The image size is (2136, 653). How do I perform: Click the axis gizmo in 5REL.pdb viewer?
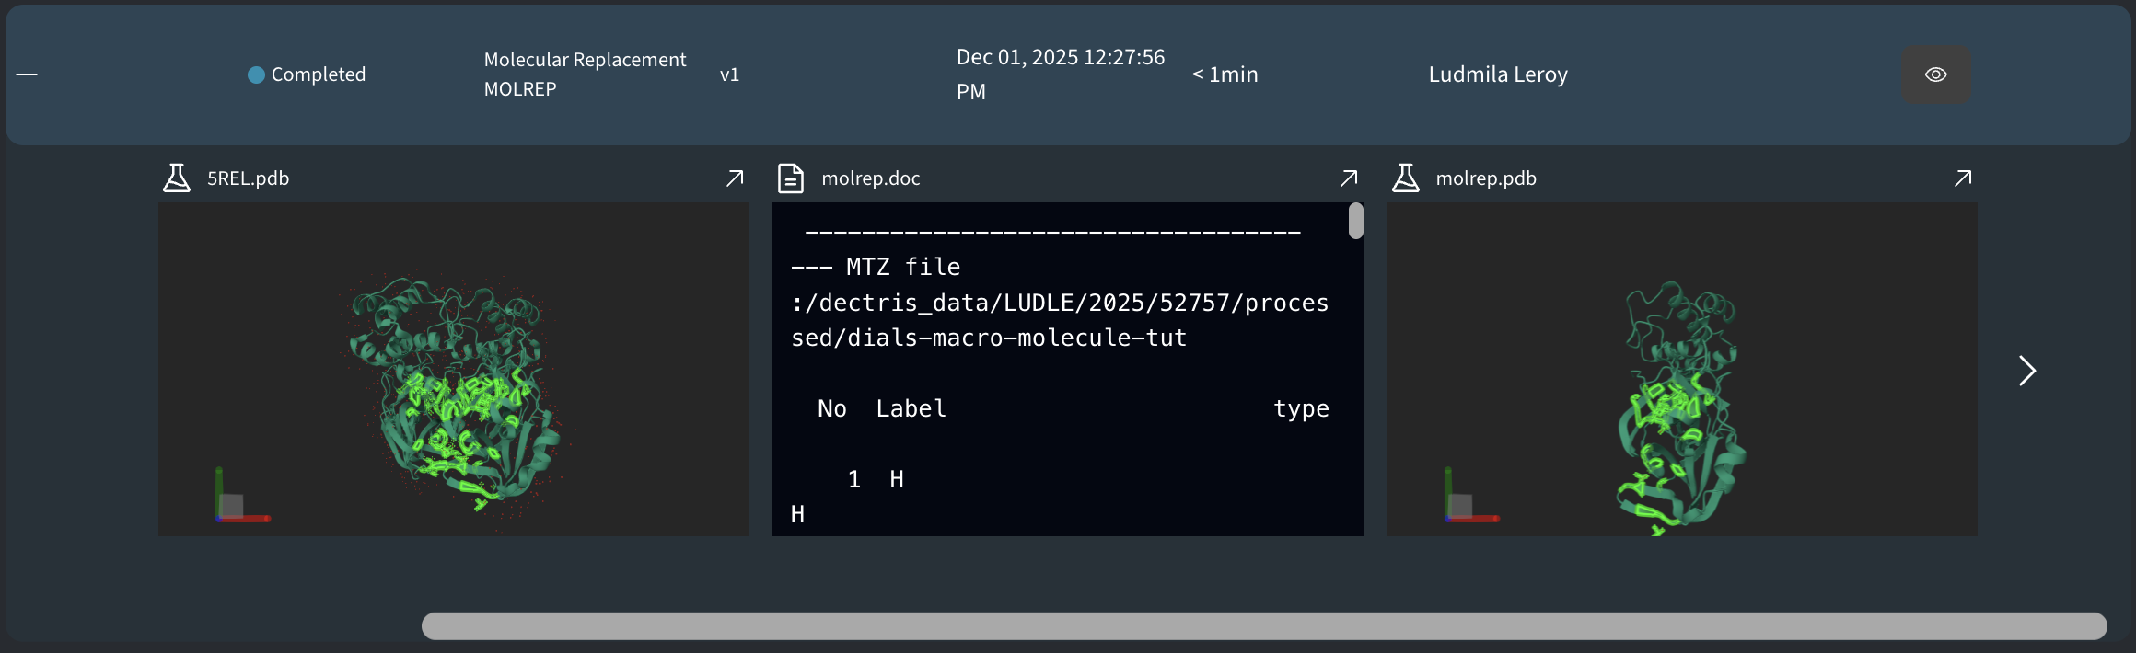point(237,501)
